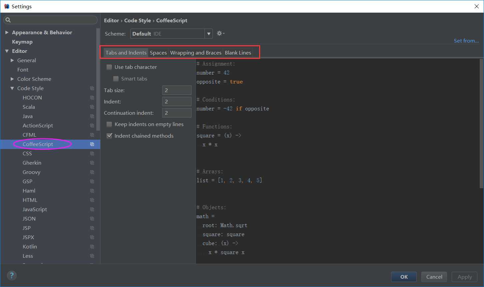Select CoffeeScript in the tree
Viewport: 484px width, 287px height.
[38, 144]
